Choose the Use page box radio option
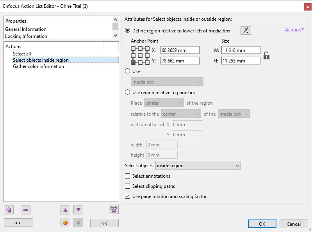 click(x=127, y=71)
